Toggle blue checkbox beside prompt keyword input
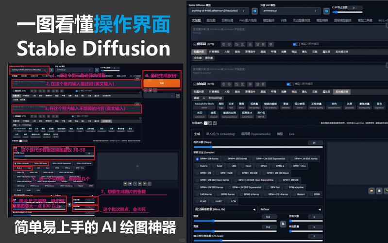 294,44
